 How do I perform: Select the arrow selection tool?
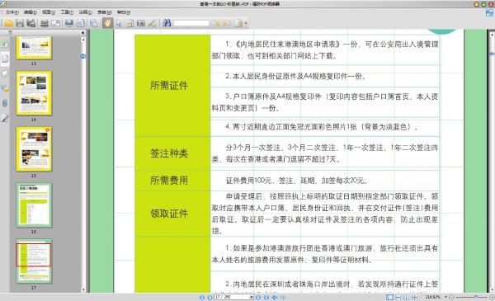coord(119,23)
